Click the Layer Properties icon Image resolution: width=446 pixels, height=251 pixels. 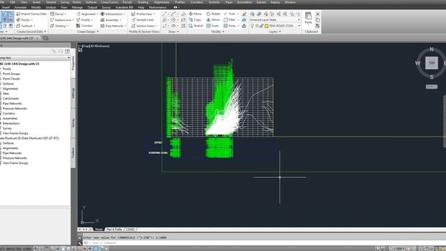tap(252, 14)
